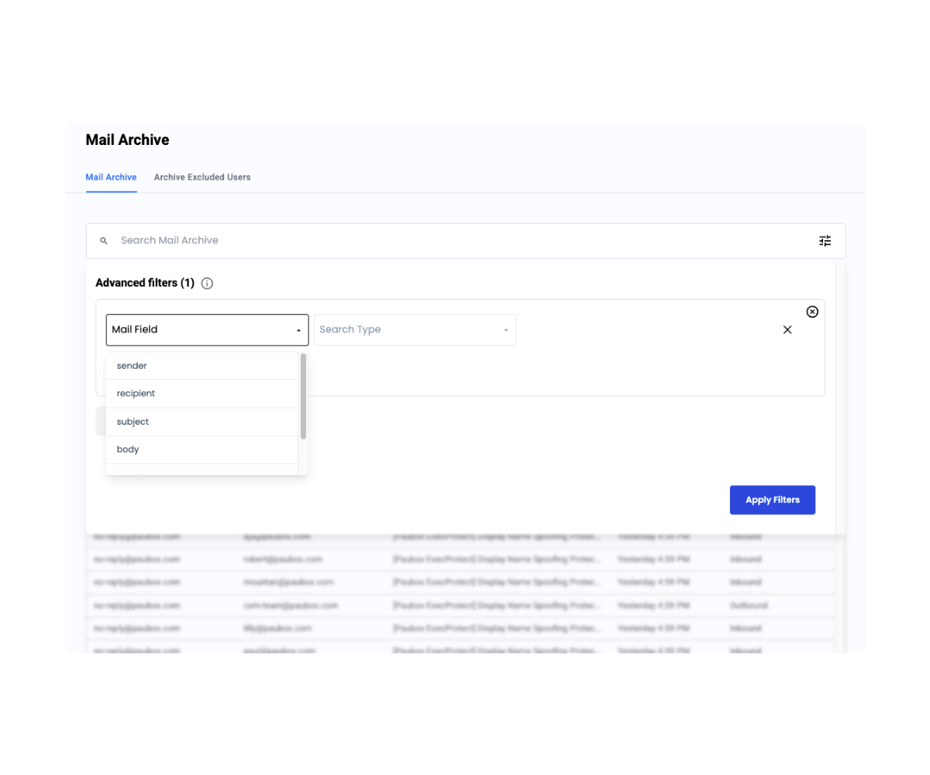Viewport: 930px width, 775px height.
Task: Click the Mail Field caret arrow
Action: (298, 330)
